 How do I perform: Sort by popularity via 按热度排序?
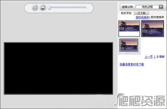(x=157, y=17)
